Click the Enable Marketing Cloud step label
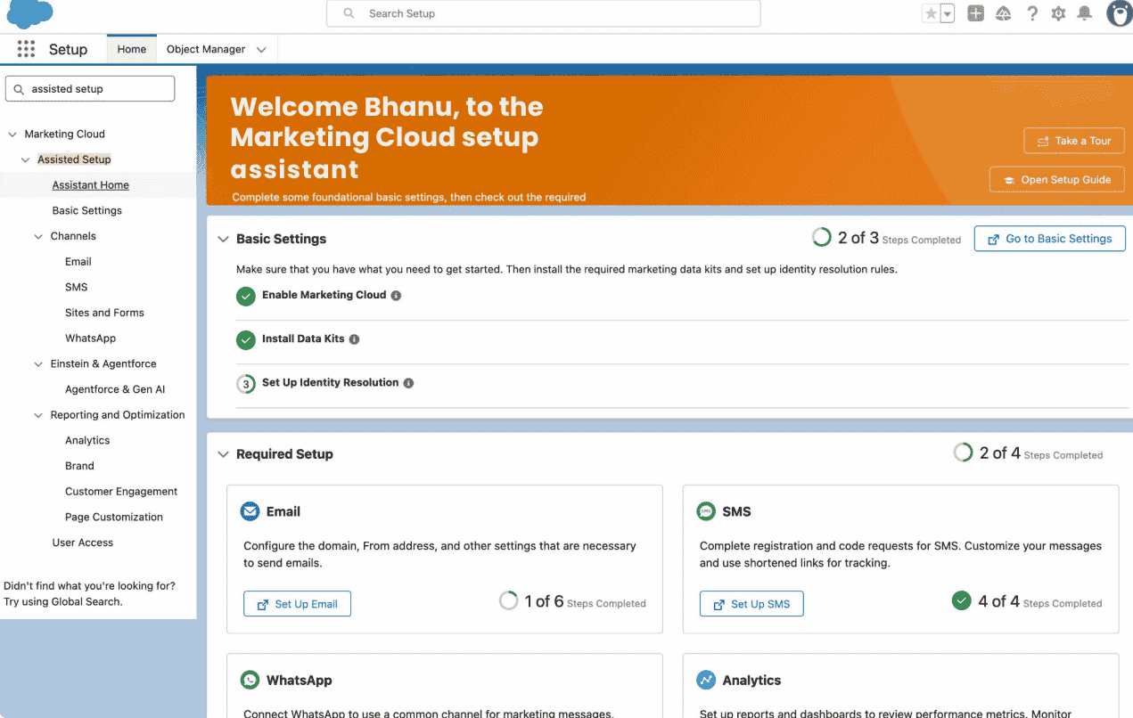 (324, 295)
